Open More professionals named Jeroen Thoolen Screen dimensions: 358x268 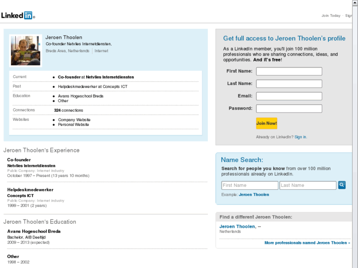[307, 243]
